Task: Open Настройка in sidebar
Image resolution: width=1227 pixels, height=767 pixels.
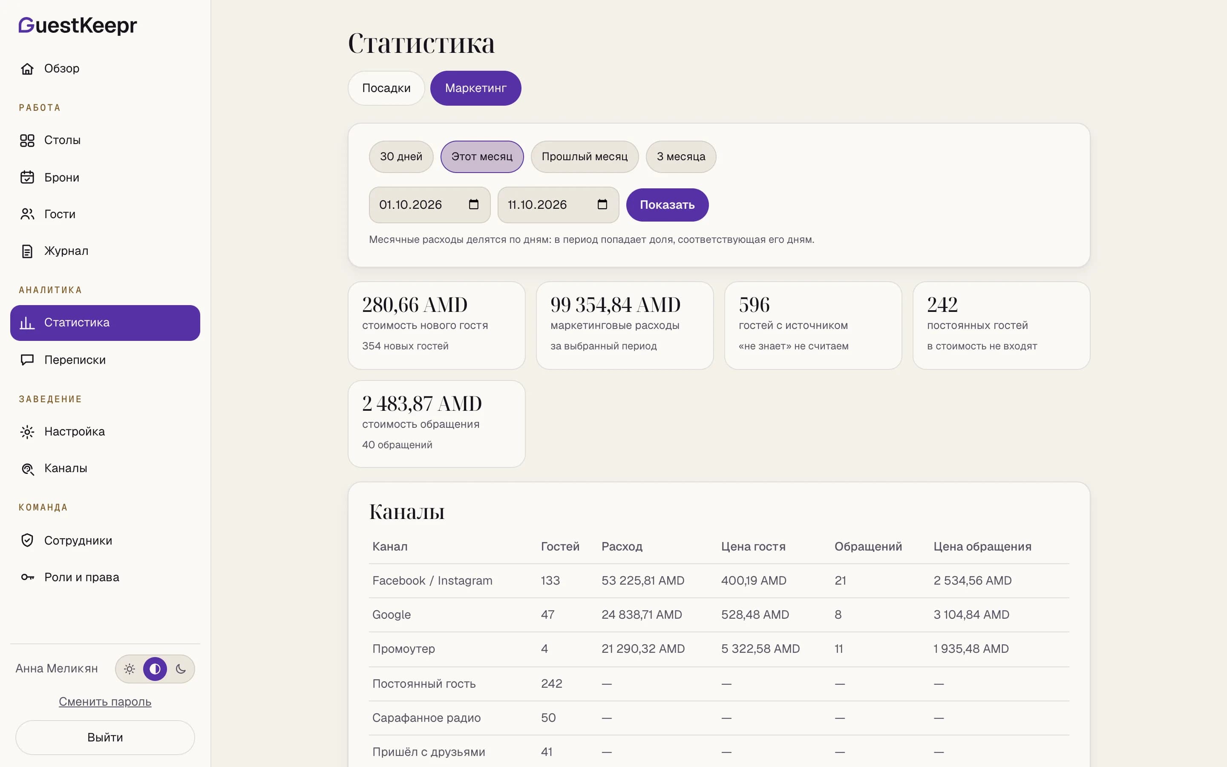Action: (x=105, y=432)
